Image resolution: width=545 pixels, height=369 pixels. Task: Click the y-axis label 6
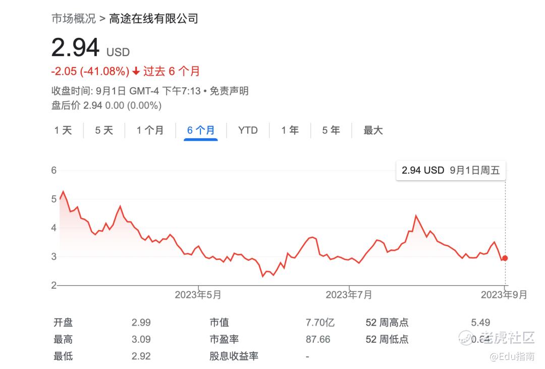[54, 171]
